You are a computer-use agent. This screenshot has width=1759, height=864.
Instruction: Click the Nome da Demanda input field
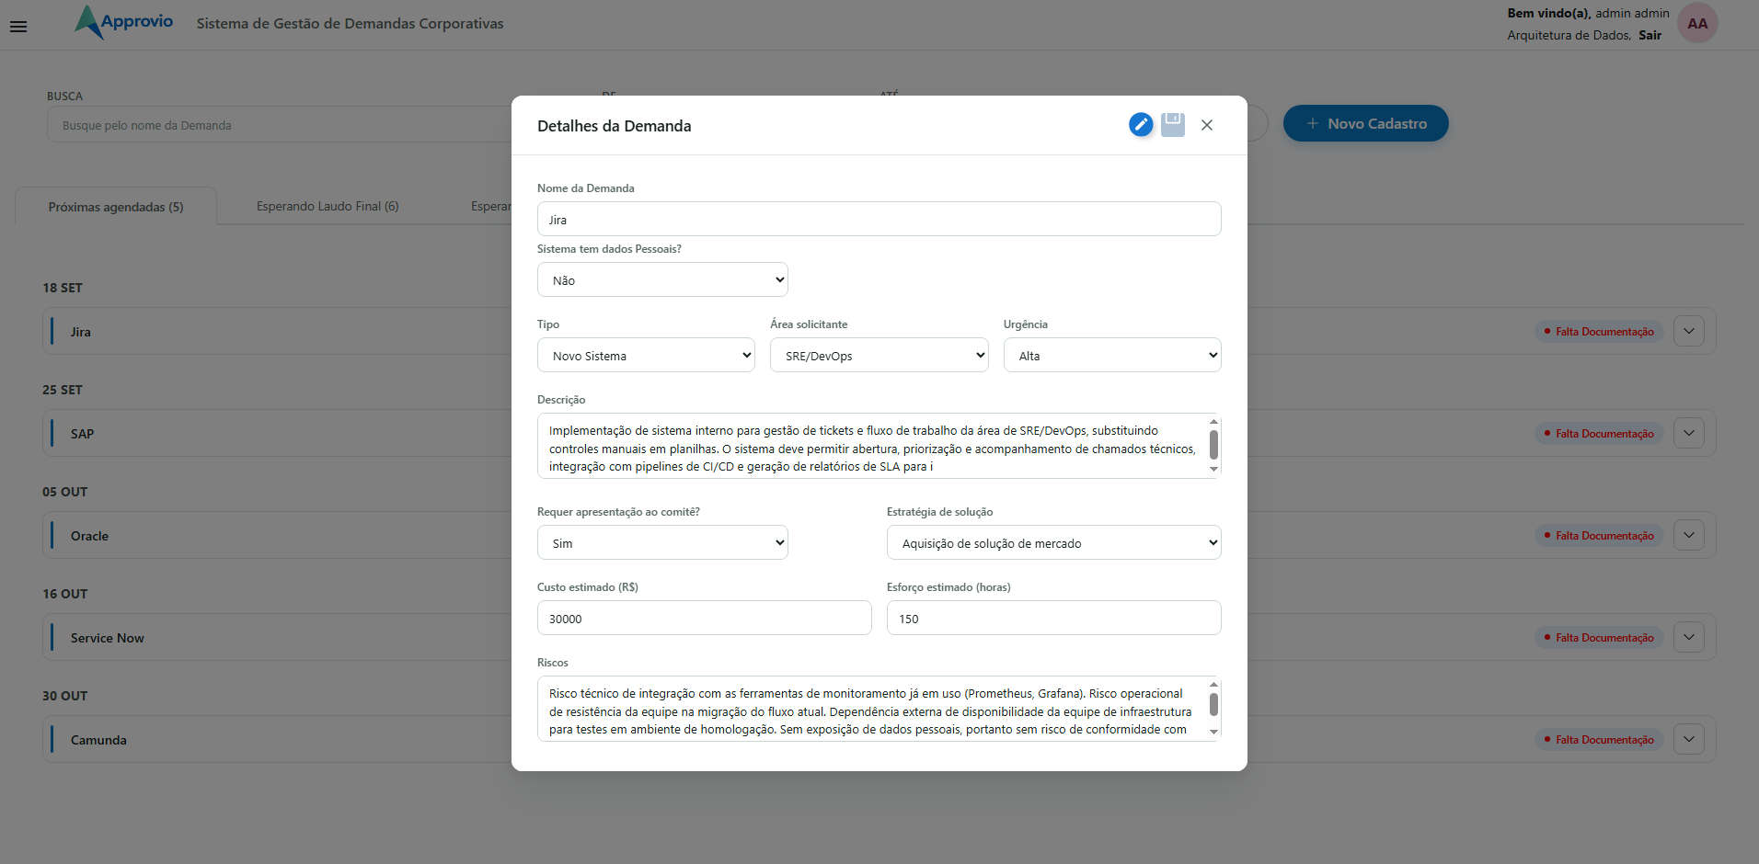(879, 219)
